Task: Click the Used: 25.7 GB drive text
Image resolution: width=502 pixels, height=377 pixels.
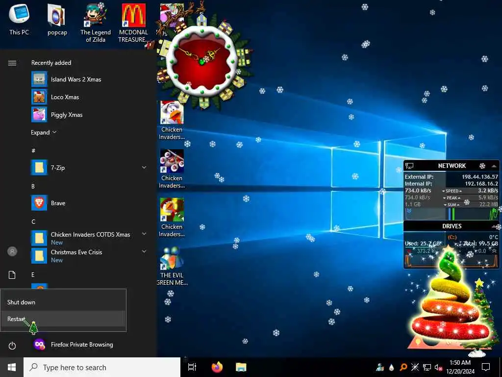Action: point(423,243)
